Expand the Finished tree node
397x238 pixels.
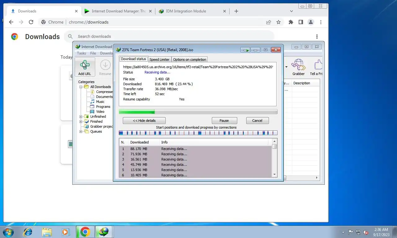[x=81, y=121]
